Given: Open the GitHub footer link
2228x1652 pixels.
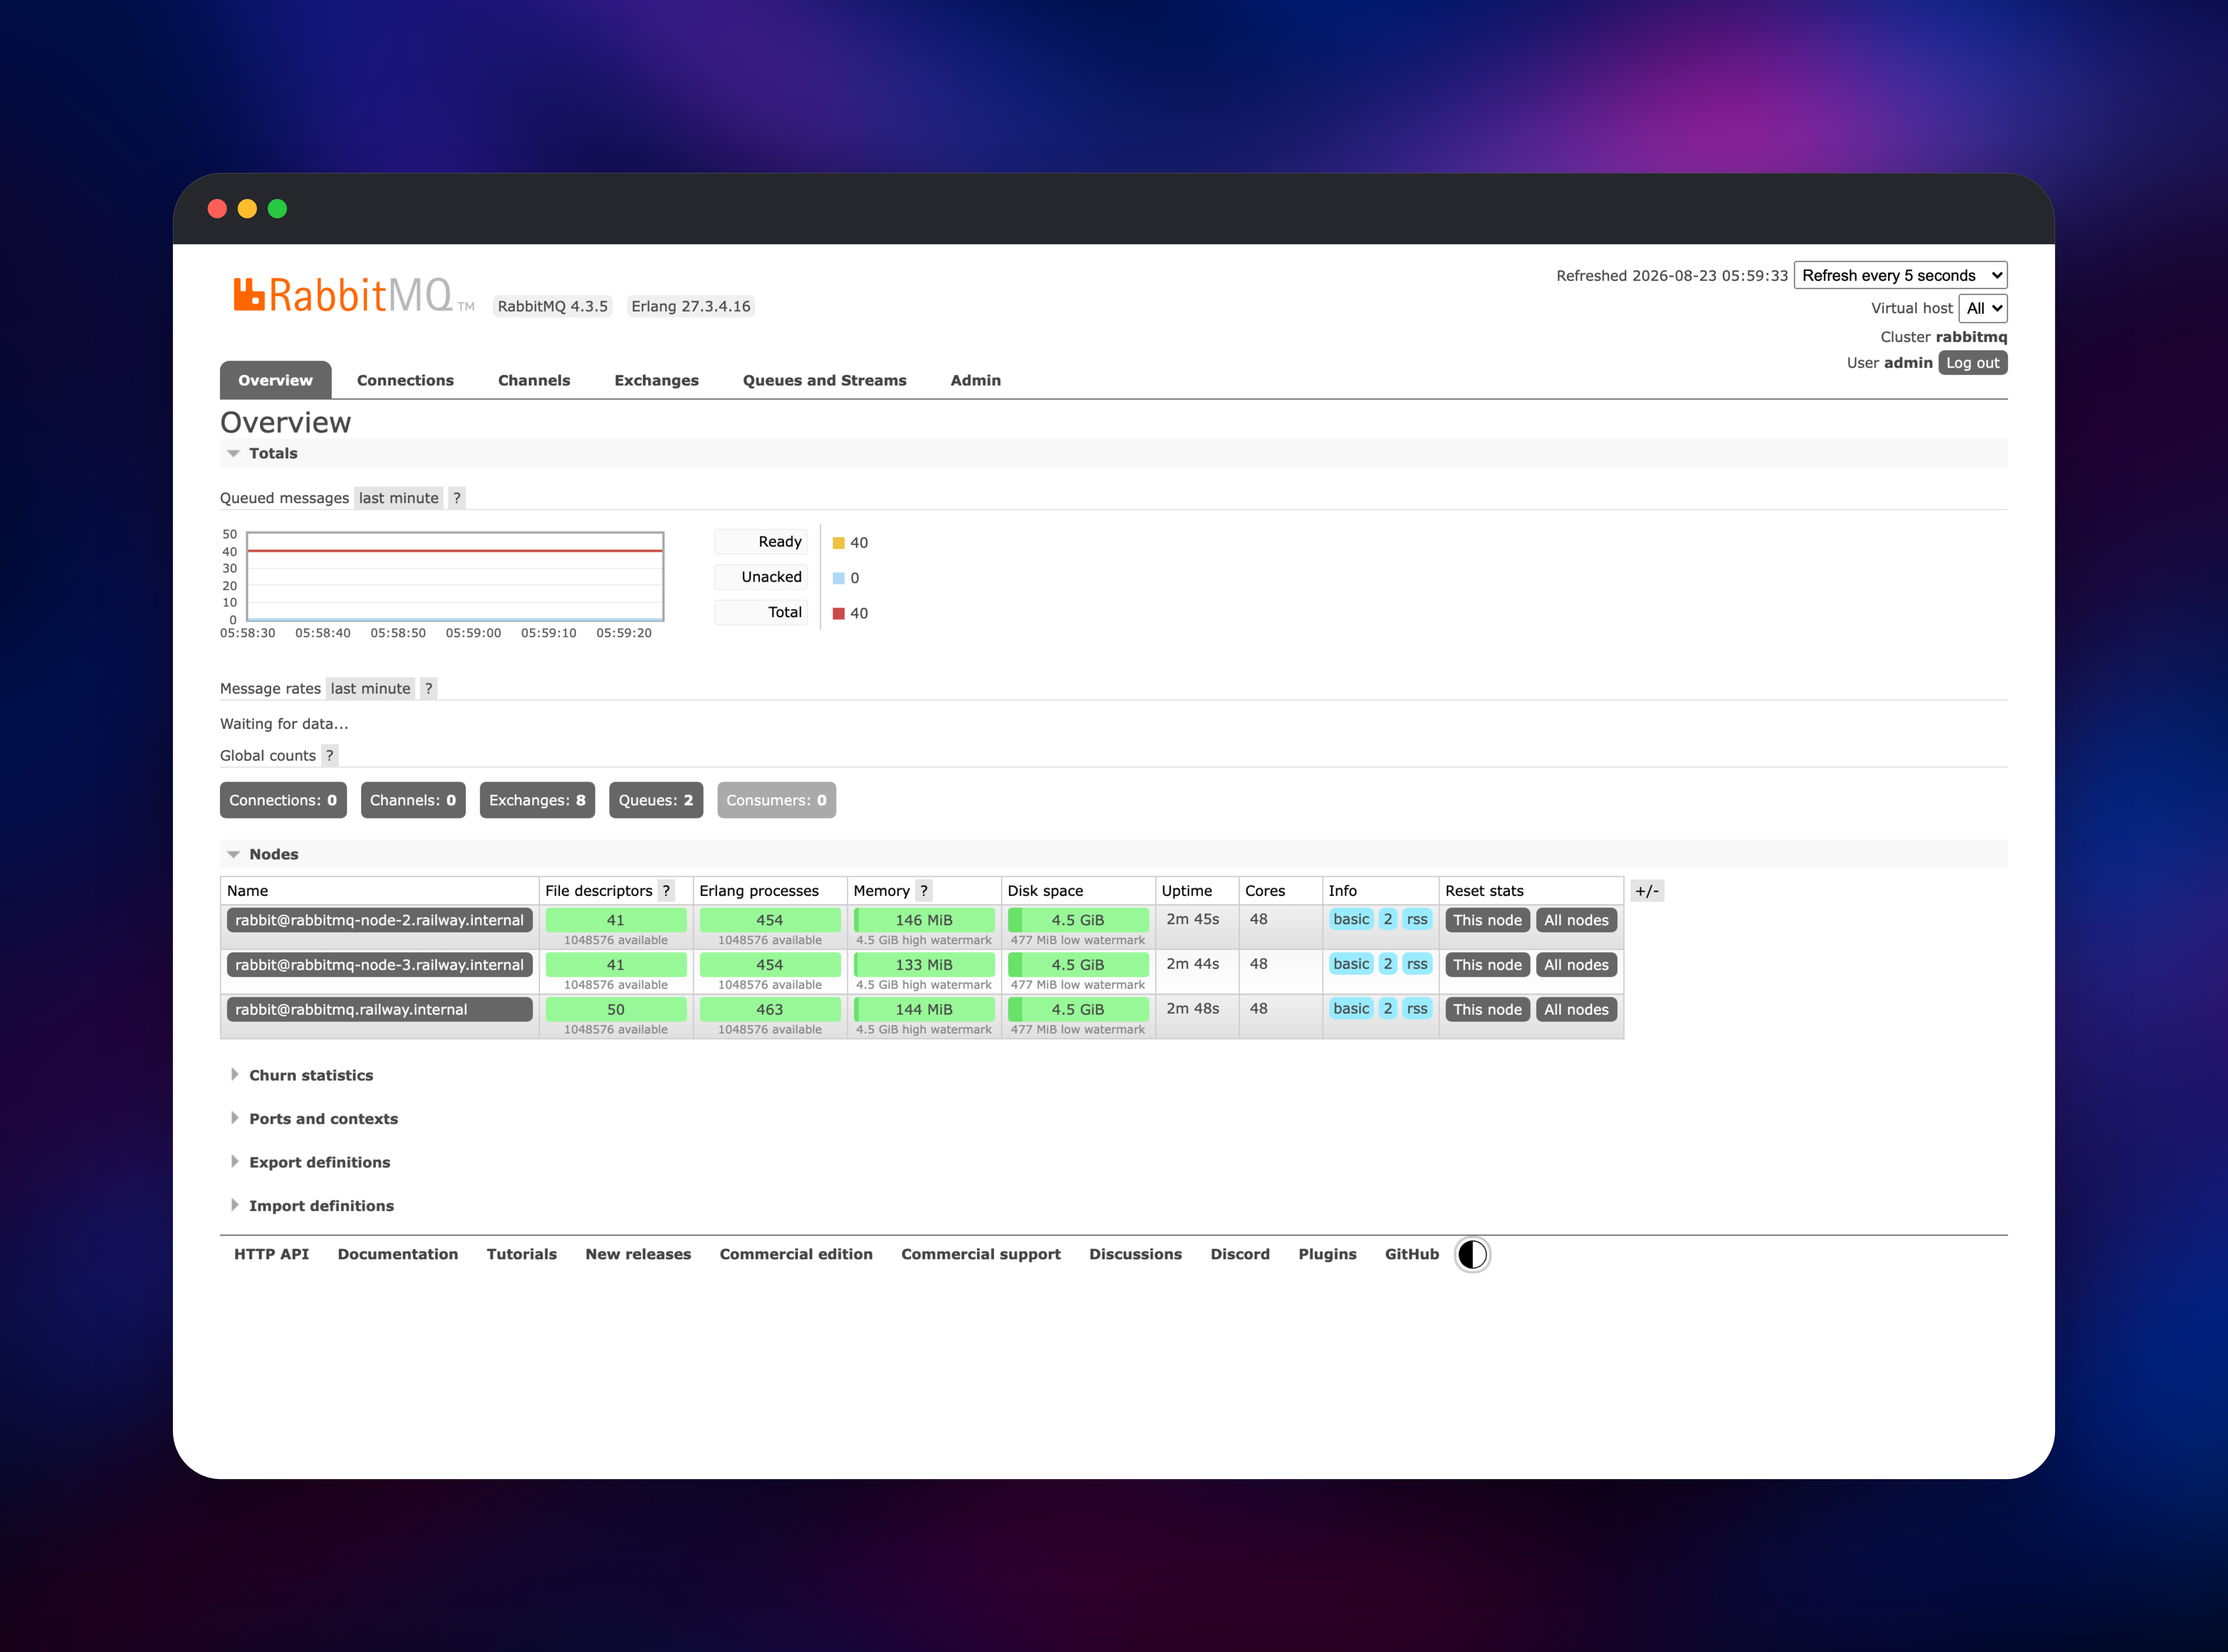Looking at the screenshot, I should click(x=1412, y=1254).
